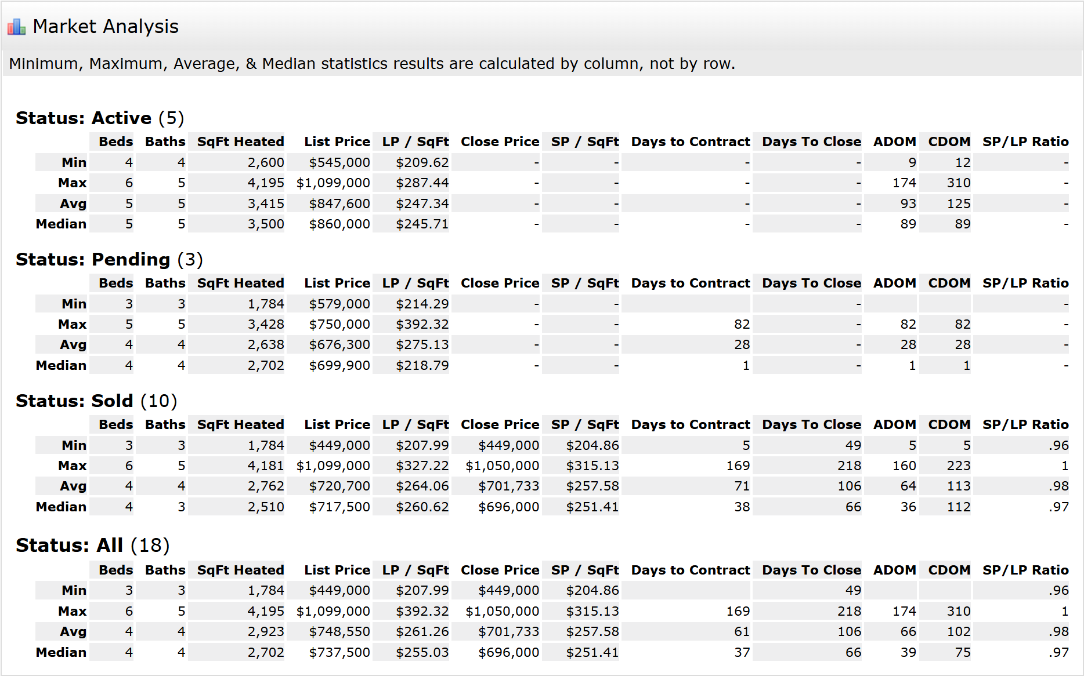Click Sold Avg Days to Contract 71
Screen dimensions: 1084x676
(x=742, y=486)
